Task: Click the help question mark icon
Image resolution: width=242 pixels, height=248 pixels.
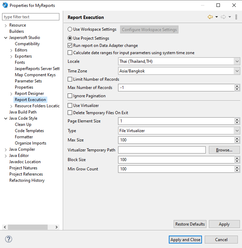Action: pos(9,239)
